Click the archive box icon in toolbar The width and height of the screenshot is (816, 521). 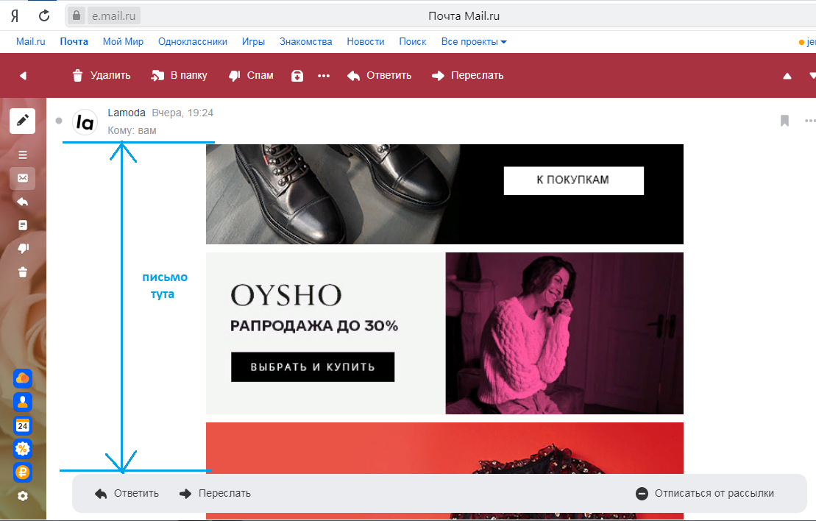click(x=297, y=76)
